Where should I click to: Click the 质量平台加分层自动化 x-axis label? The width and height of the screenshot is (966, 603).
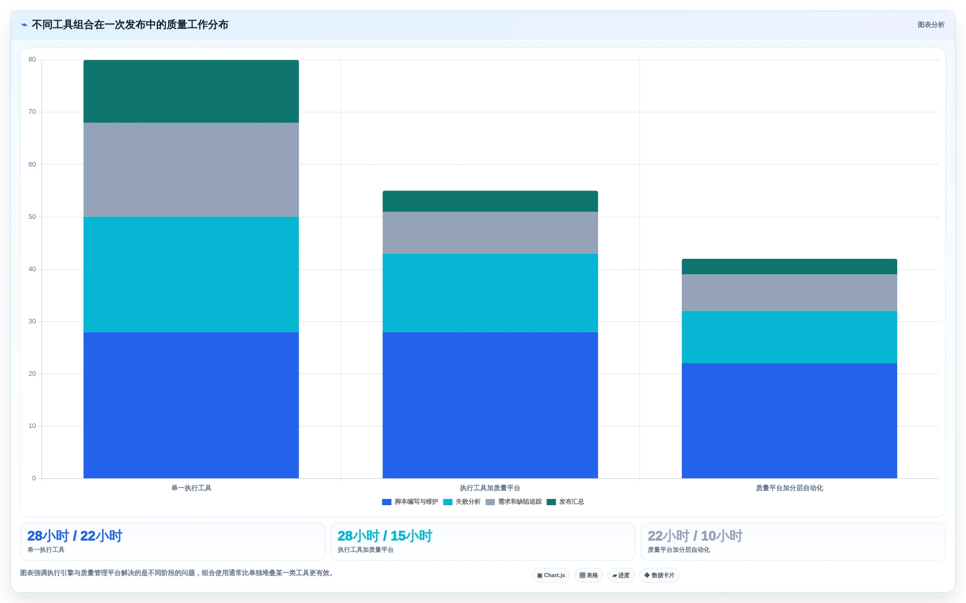[789, 488]
